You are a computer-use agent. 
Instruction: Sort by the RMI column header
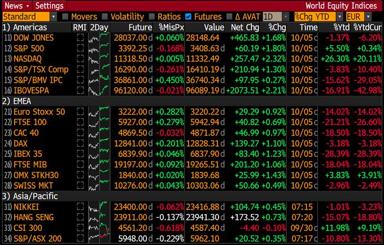click(x=80, y=28)
